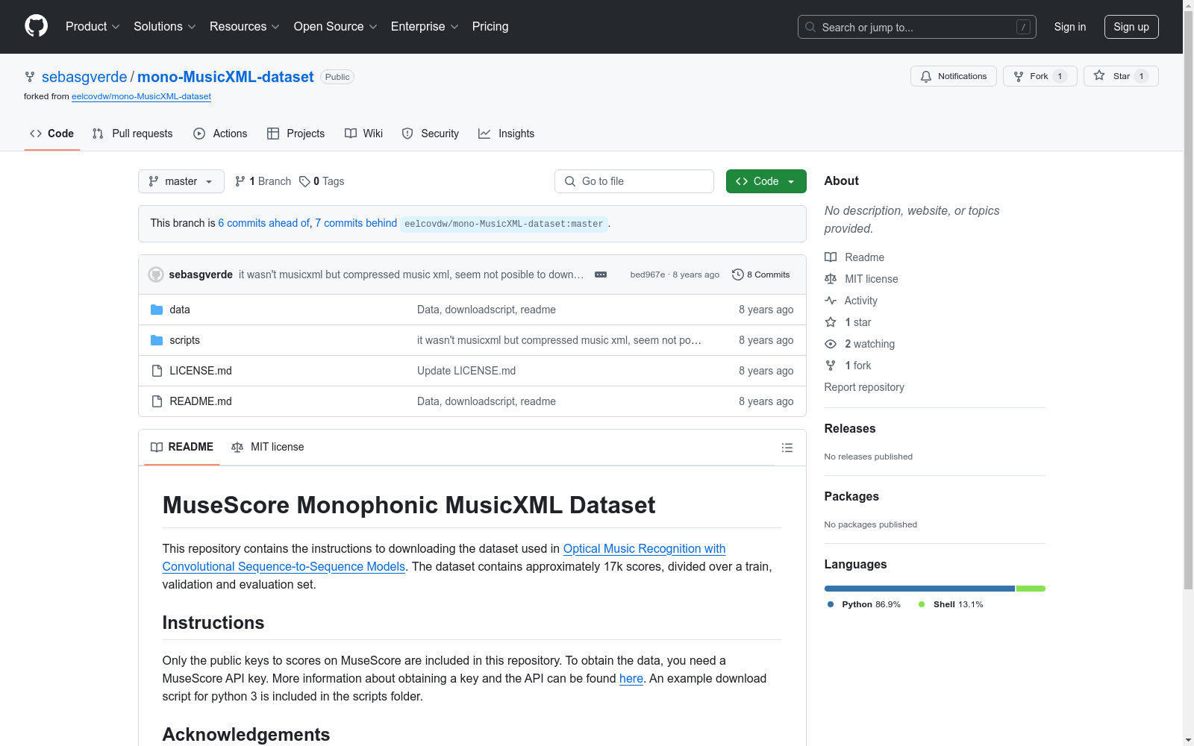Click Report repository link
This screenshot has width=1194, height=746.
point(864,387)
